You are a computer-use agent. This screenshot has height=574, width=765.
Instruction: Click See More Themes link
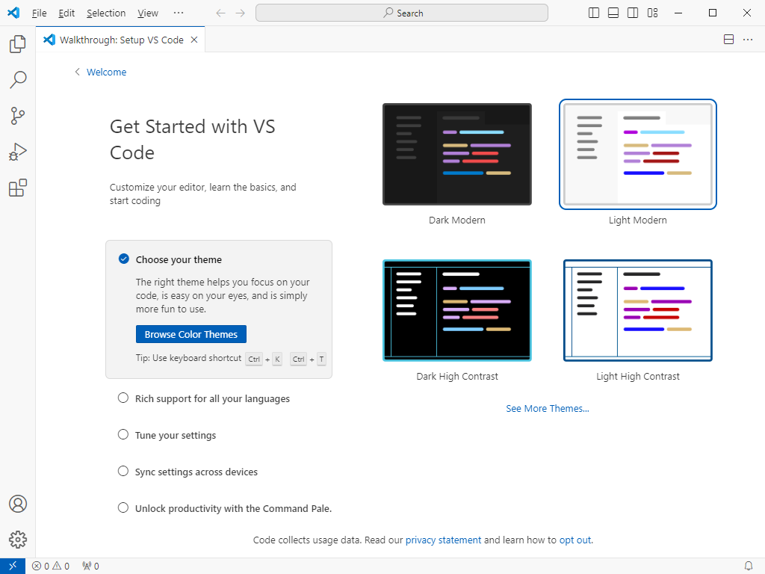point(548,409)
